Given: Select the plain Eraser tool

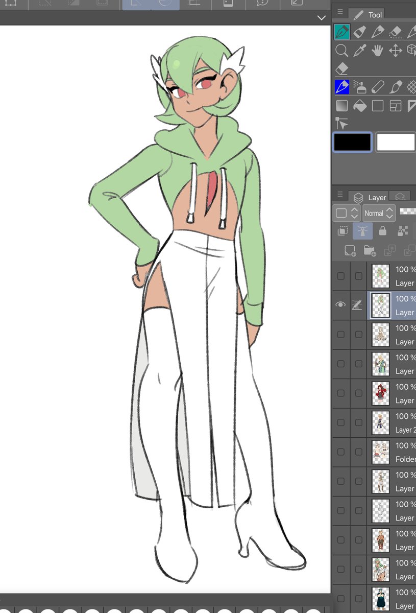Looking at the screenshot, I should tap(341, 68).
